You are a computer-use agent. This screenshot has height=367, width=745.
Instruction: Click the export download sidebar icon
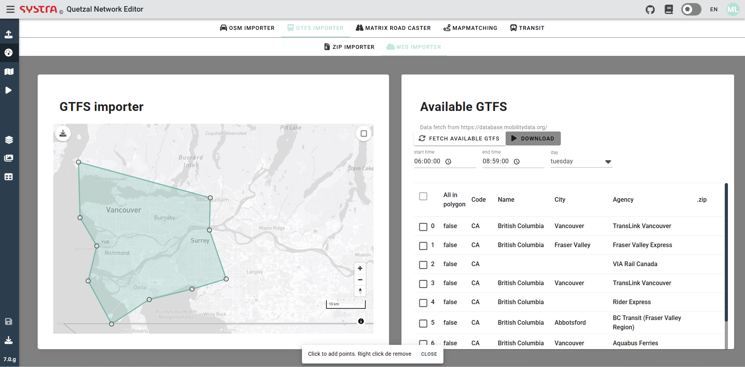tap(9, 340)
